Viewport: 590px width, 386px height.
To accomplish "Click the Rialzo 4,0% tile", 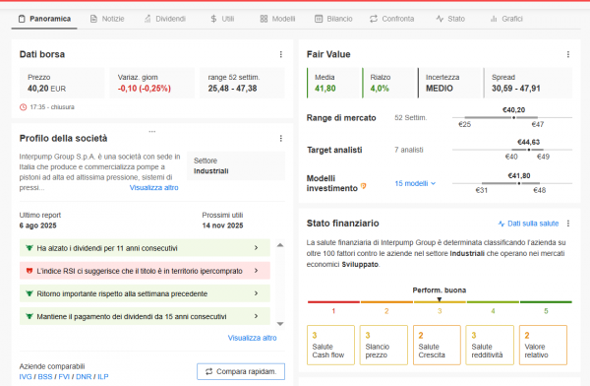I will coord(389,83).
